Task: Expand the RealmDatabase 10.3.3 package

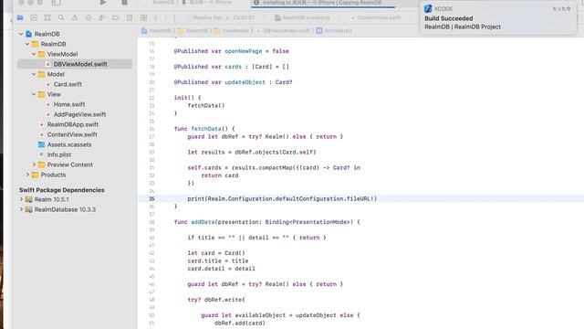Action: pos(21,209)
